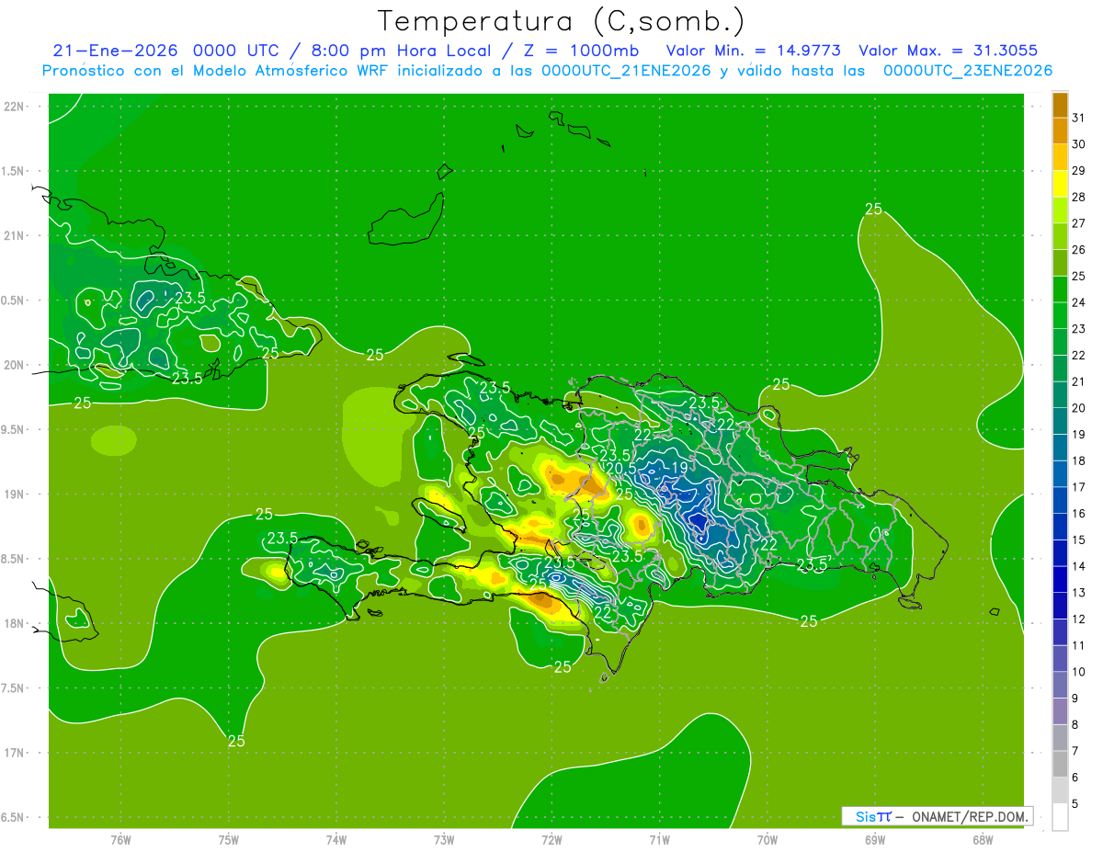
Task: Click the '19N' latitude axis label
Action: (14, 494)
